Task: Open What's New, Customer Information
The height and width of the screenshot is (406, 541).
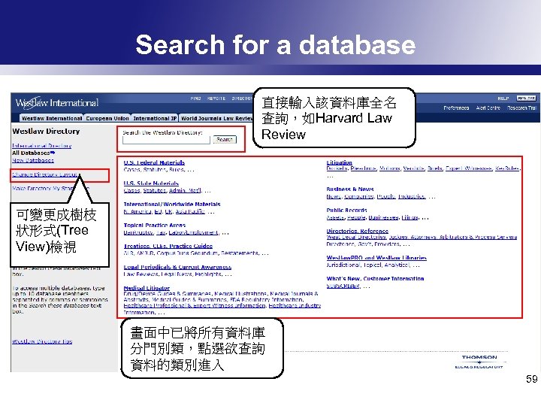Action: point(375,279)
